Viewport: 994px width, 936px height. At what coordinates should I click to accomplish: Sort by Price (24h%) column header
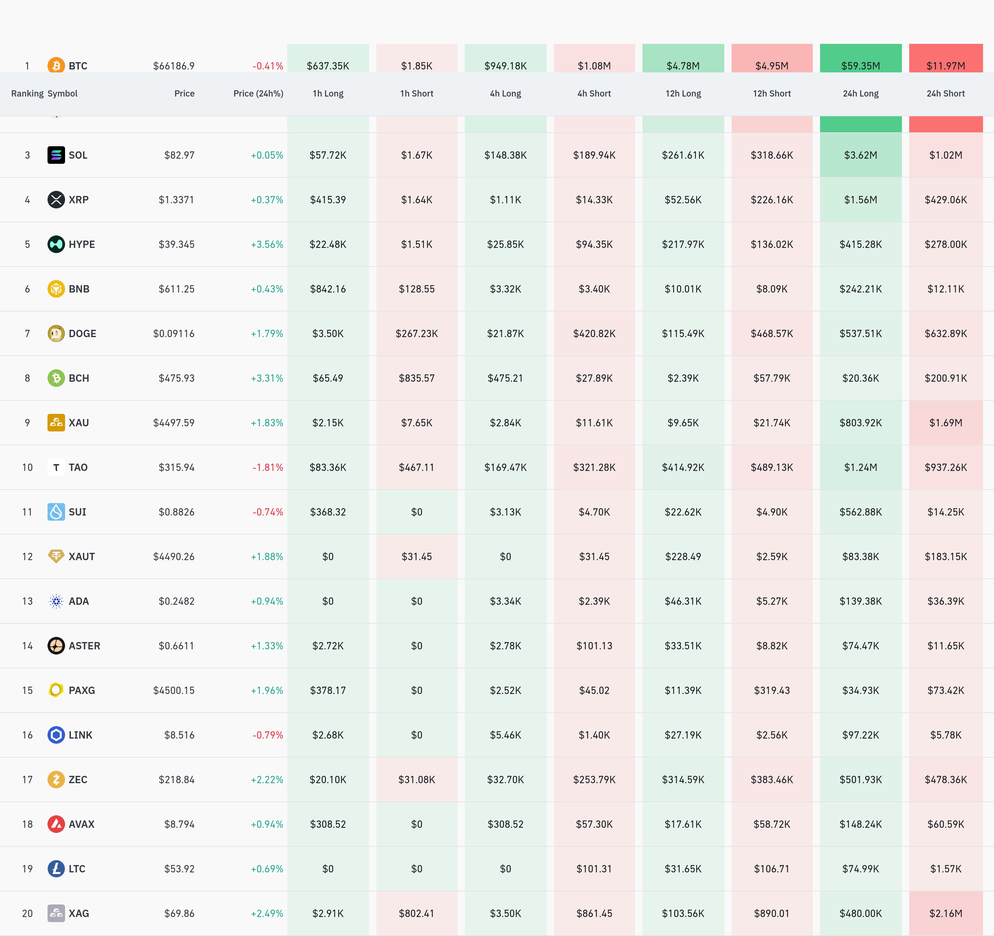(258, 94)
